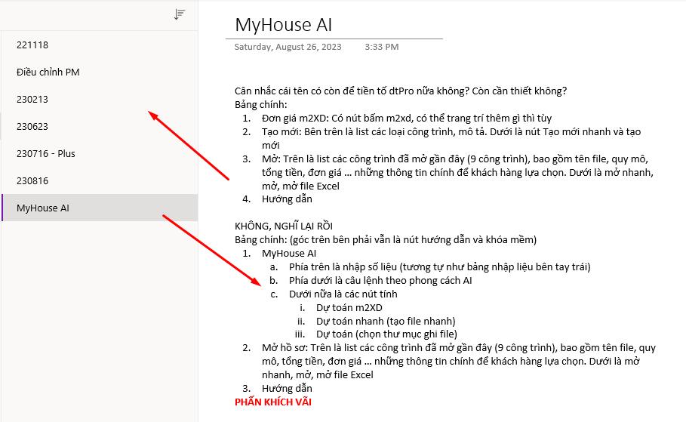The width and height of the screenshot is (686, 422).
Task: Click the KHÔNG, NGHĨ LẠI RỒI line
Action: pyautogui.click(x=284, y=226)
